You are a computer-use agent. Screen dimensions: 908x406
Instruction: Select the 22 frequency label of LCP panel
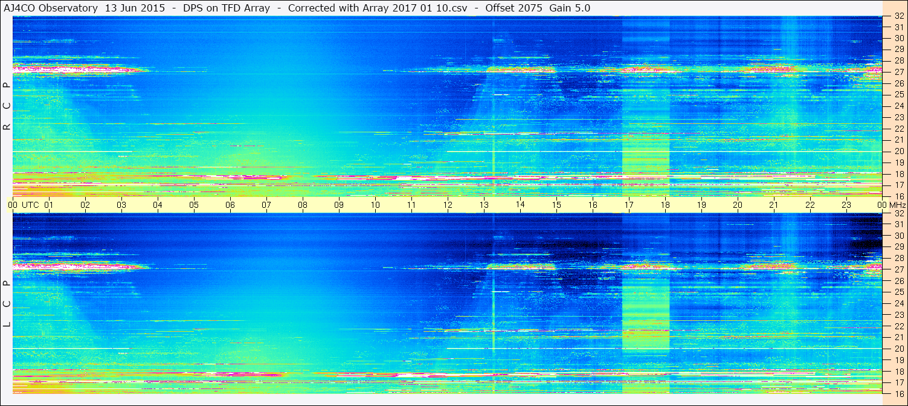pos(898,326)
